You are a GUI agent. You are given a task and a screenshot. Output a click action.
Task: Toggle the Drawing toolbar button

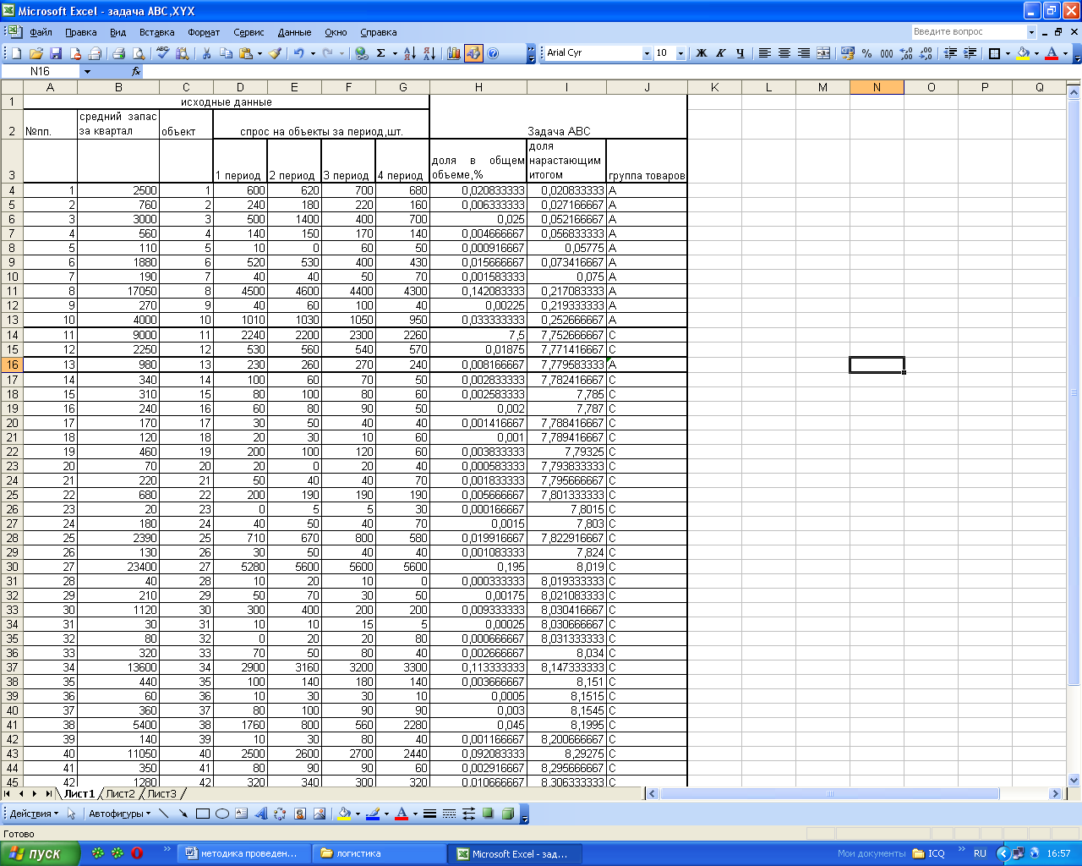click(473, 53)
